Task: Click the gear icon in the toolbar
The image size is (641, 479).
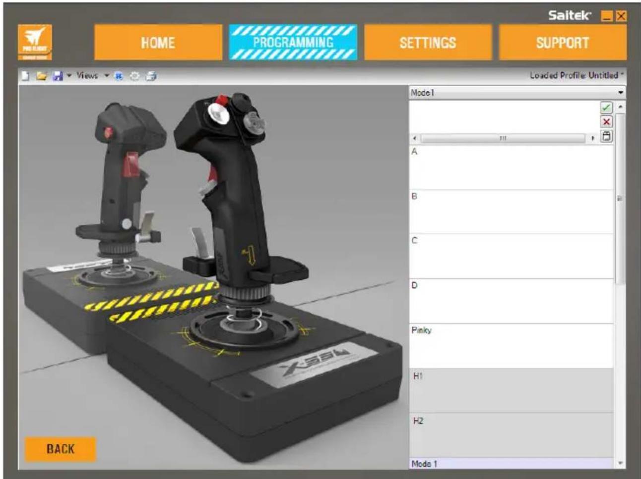Action: pos(134,76)
